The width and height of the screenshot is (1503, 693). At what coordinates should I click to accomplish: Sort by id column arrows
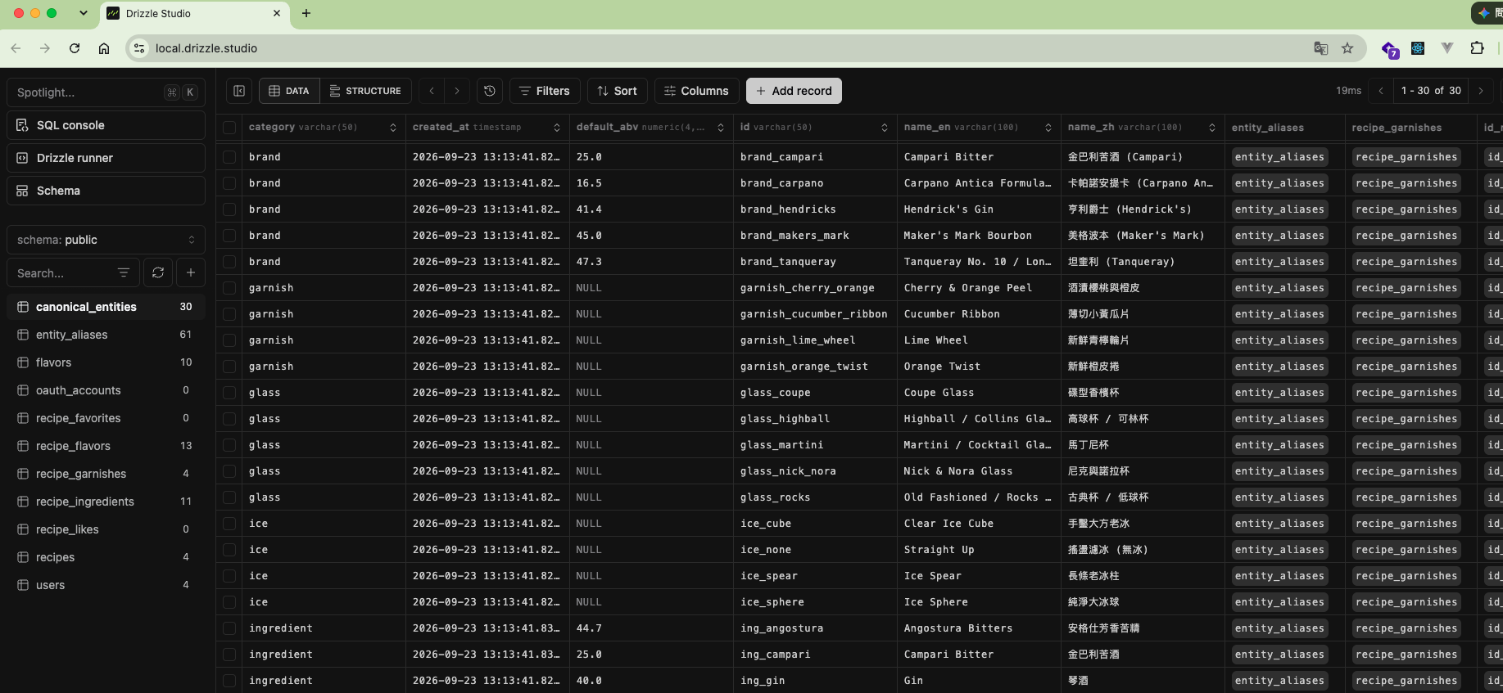(x=885, y=128)
